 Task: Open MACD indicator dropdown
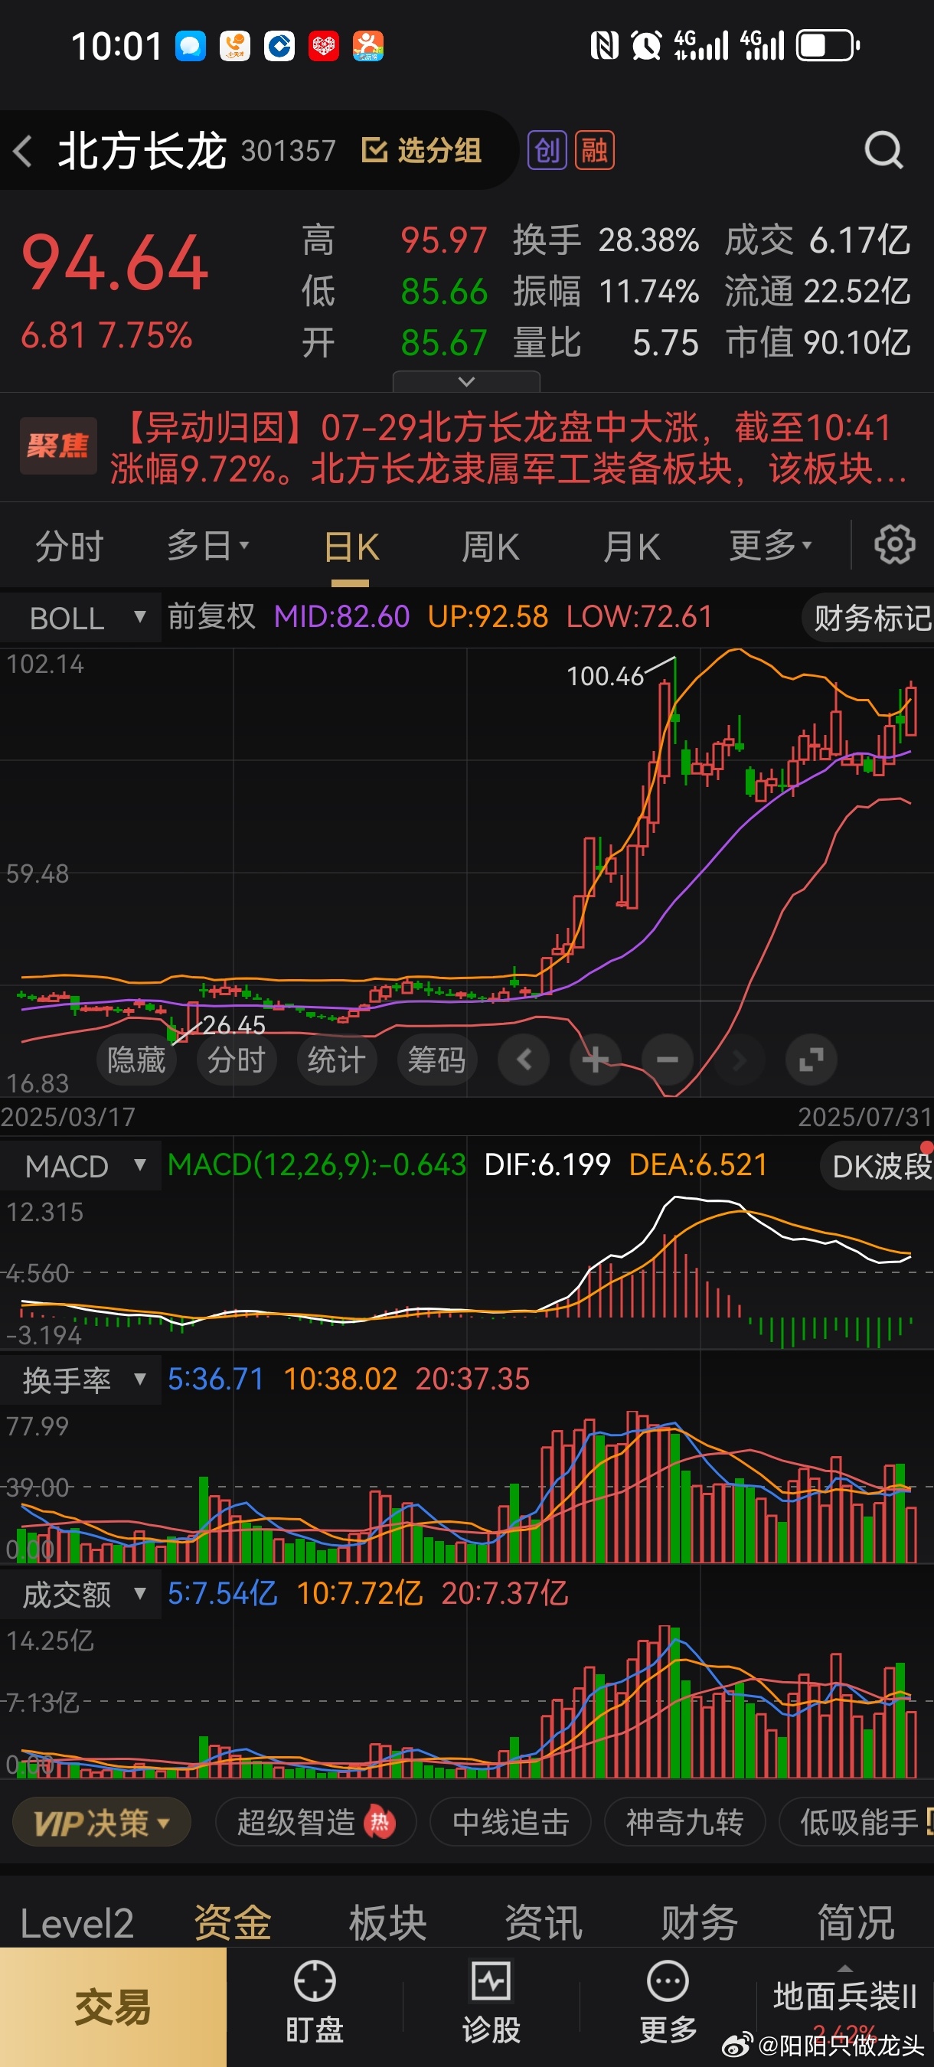(80, 1166)
